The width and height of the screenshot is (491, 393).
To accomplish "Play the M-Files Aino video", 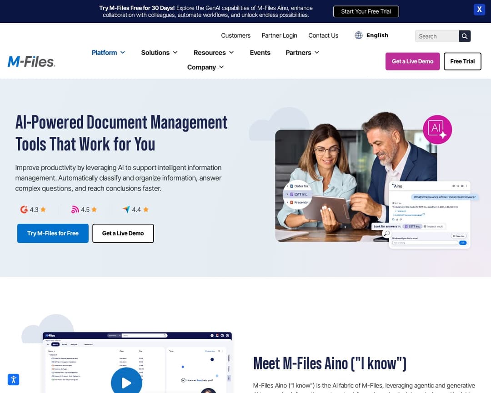I will pyautogui.click(x=126, y=383).
